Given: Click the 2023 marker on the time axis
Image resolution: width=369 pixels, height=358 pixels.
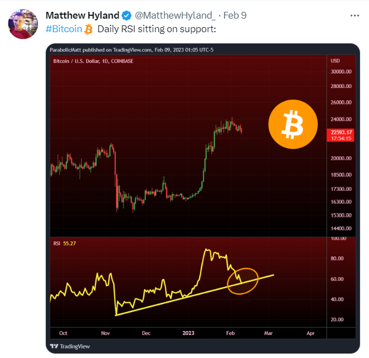Looking at the screenshot, I should (x=187, y=334).
